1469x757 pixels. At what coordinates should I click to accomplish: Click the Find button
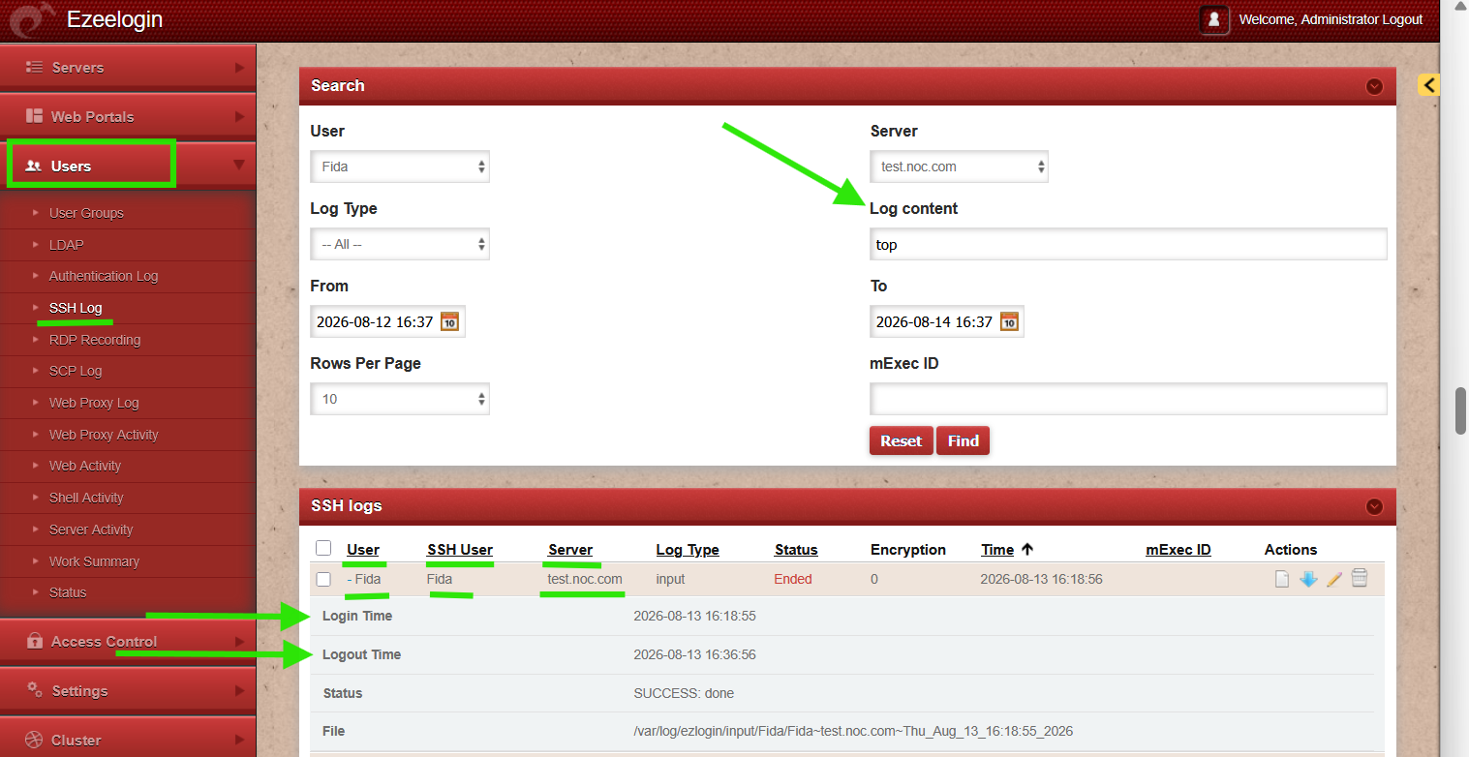964,440
